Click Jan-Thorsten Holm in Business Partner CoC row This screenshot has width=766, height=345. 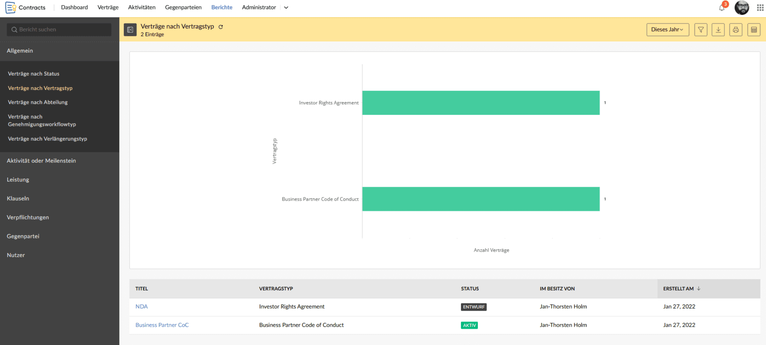click(563, 325)
